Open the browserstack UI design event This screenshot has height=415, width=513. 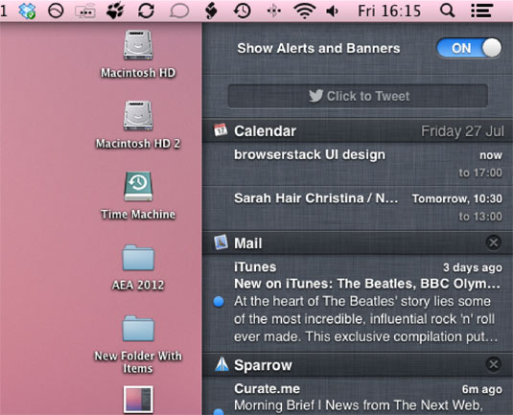tap(358, 164)
